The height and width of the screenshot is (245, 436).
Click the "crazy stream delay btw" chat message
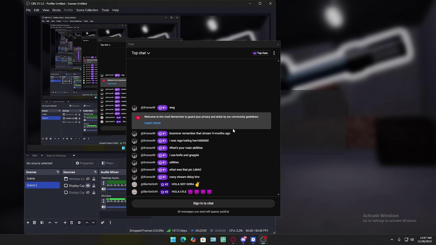tap(184, 177)
